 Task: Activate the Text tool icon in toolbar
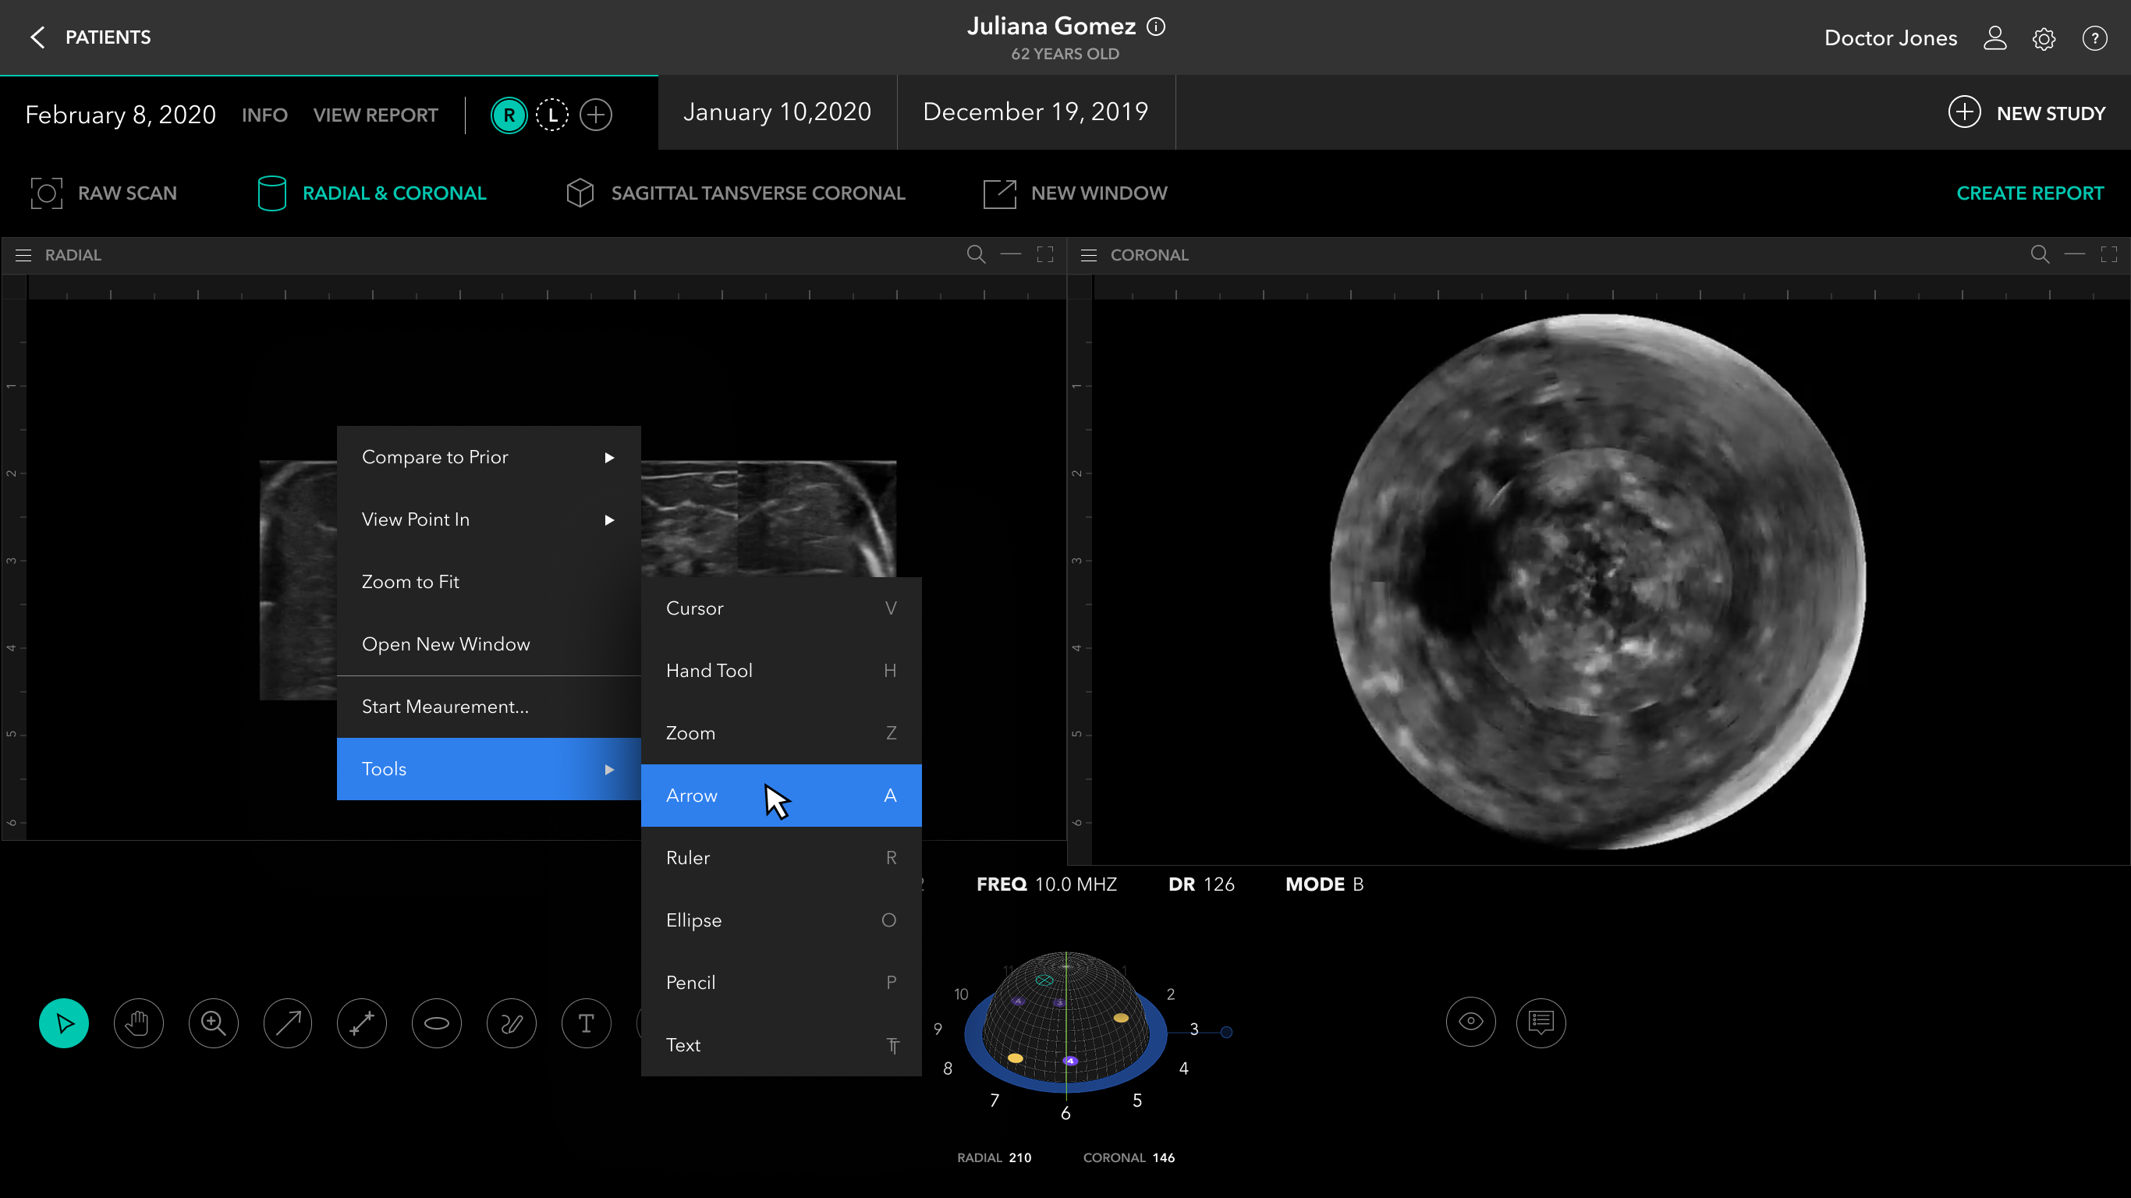coord(586,1023)
